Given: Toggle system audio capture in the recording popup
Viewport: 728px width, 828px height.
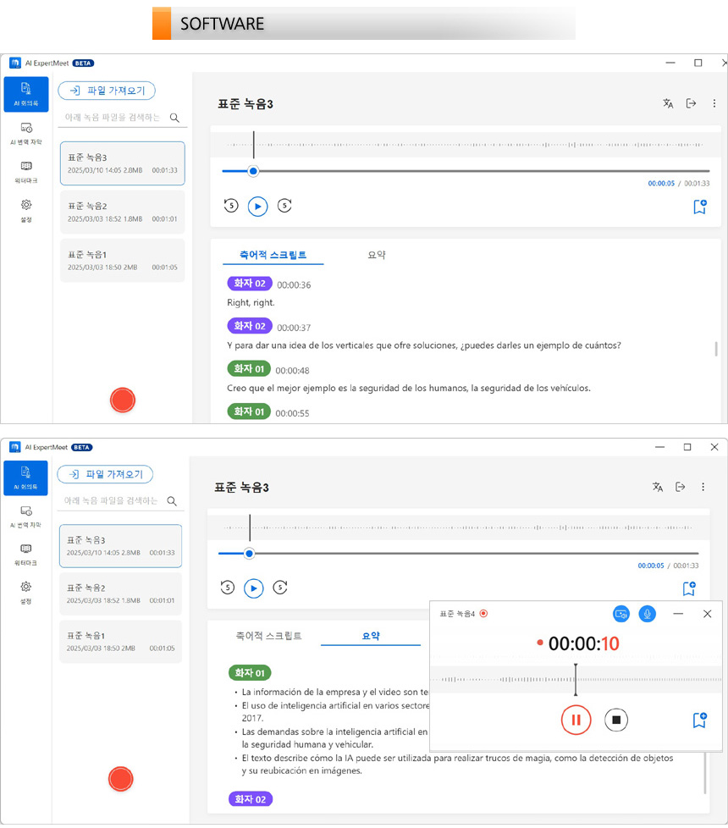Looking at the screenshot, I should tap(621, 614).
